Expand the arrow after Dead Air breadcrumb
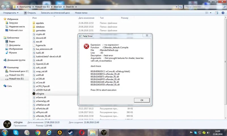Screen dimensions: 227x136 (x=76, y=7)
